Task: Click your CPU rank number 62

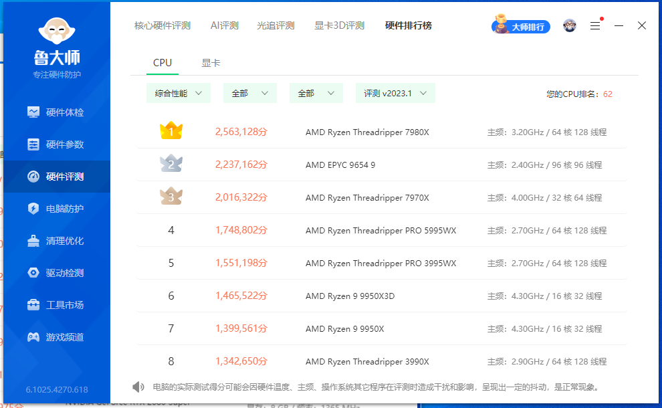Action: click(x=608, y=94)
